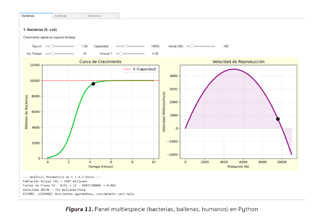Click the 'Velocidad (Millones/hora)' axis label

[164, 112]
